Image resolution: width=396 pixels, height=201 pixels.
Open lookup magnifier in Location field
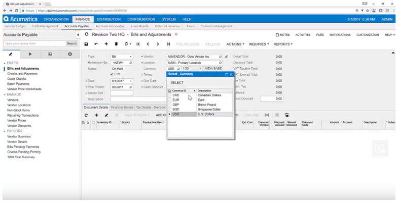(220, 63)
